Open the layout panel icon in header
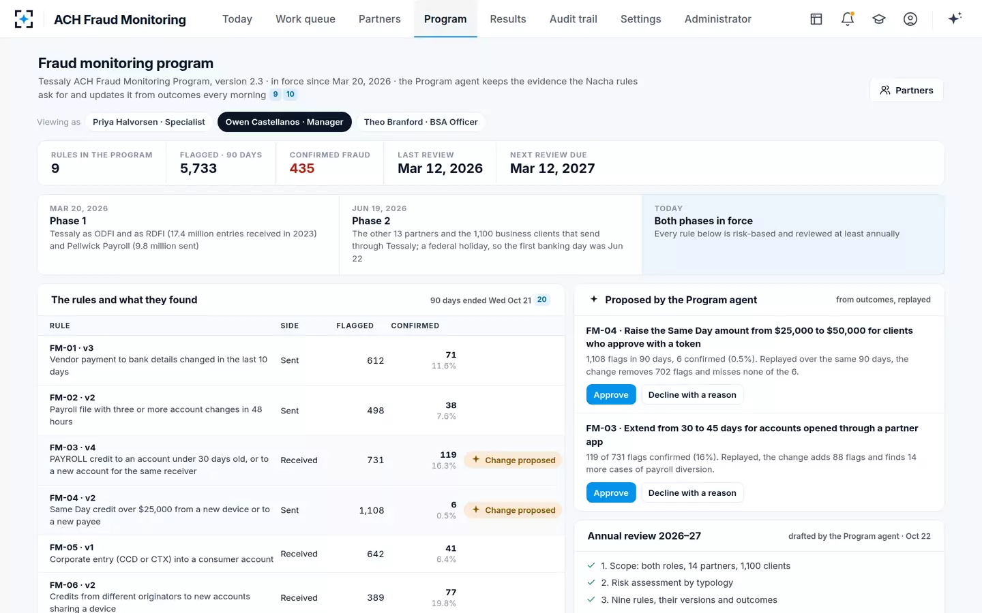982x613 pixels. 816,19
